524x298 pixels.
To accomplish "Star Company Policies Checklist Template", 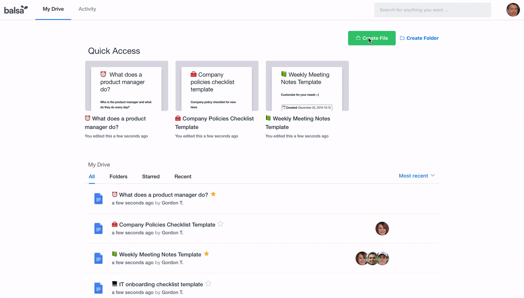I will tap(220, 224).
